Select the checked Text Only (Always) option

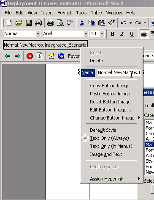click(109, 138)
